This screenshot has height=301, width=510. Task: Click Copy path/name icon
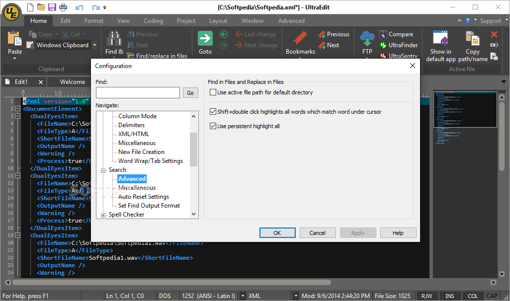click(x=473, y=38)
